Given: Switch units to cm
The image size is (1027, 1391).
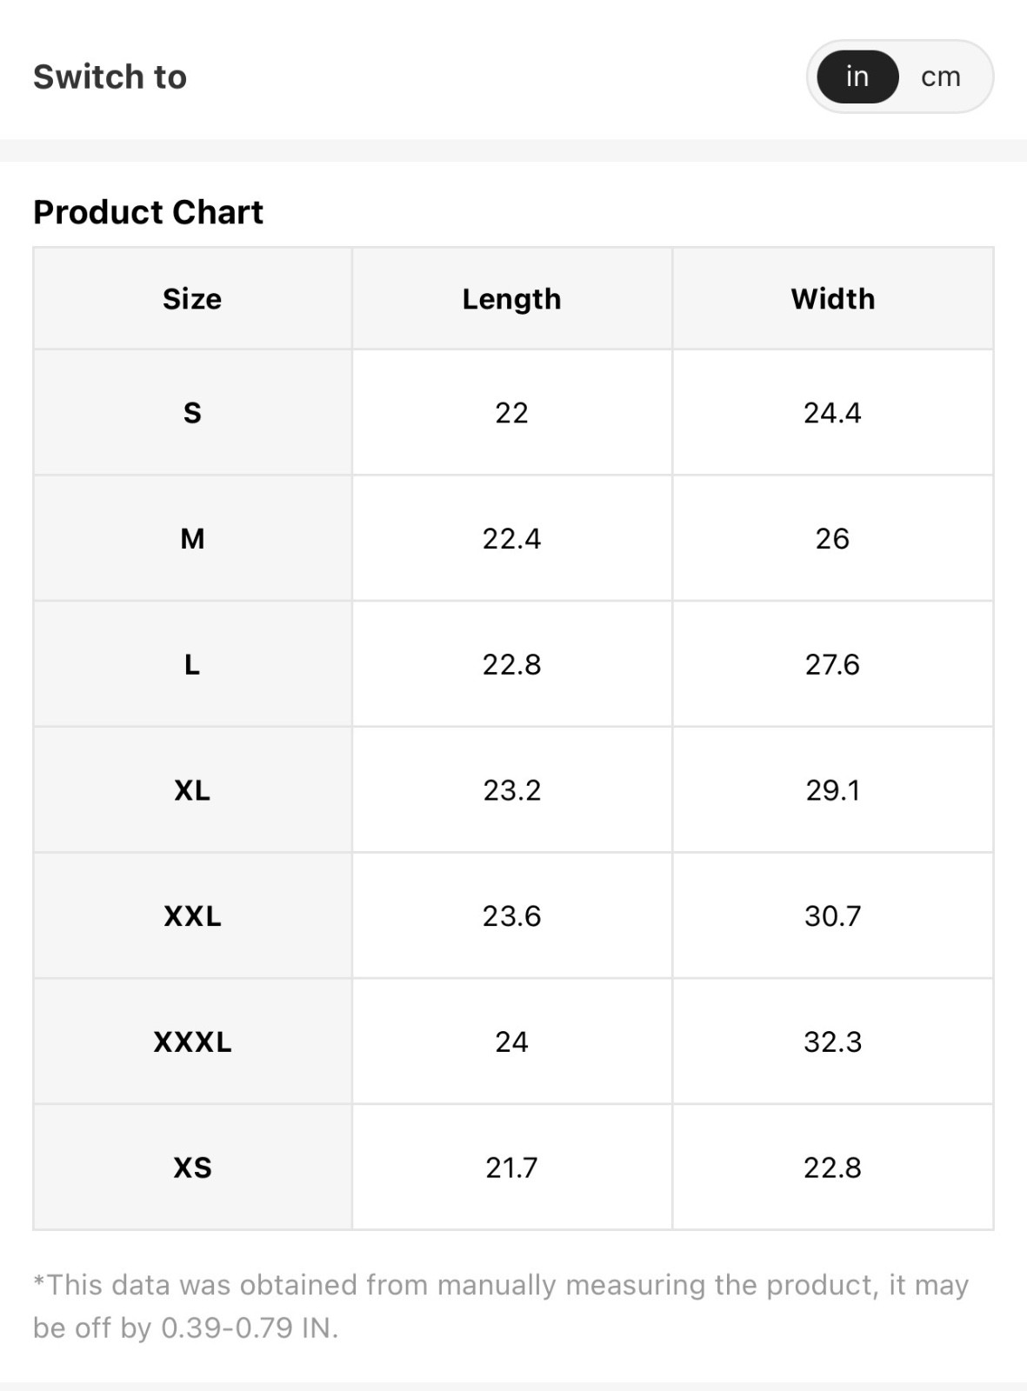Looking at the screenshot, I should click(x=941, y=77).
